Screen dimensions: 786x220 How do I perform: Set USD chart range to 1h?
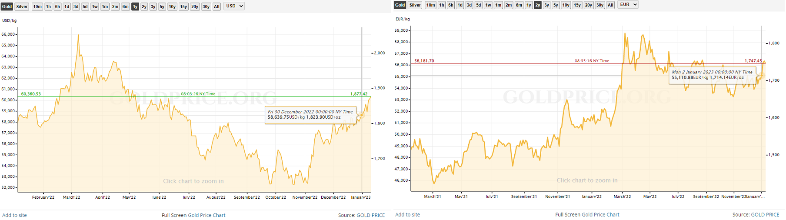[48, 7]
